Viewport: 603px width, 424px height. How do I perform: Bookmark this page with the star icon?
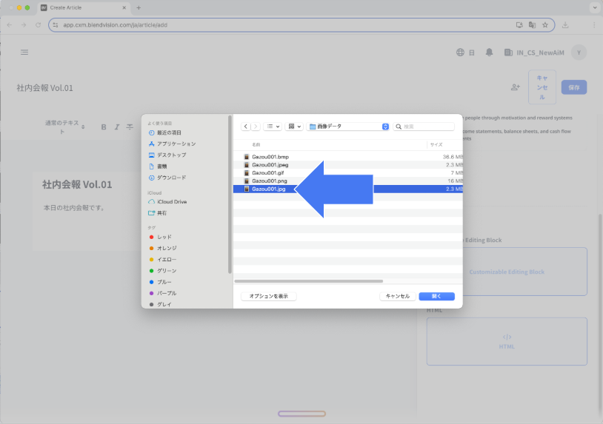[x=545, y=25]
